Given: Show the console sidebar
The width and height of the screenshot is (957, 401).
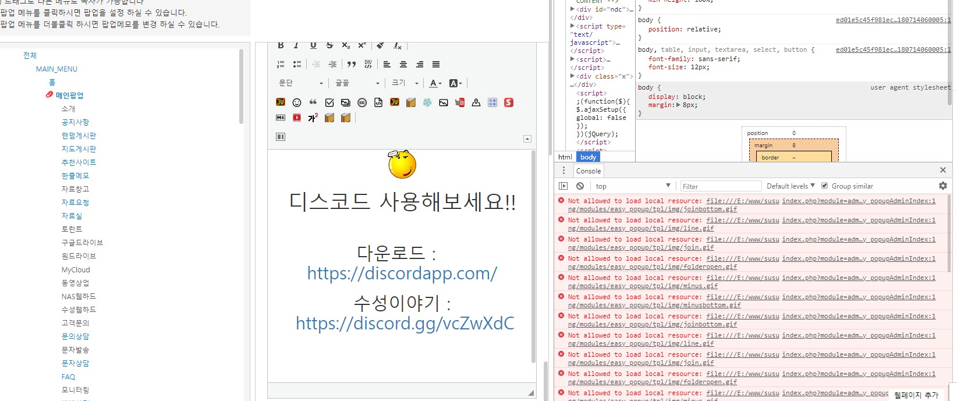Looking at the screenshot, I should [563, 186].
